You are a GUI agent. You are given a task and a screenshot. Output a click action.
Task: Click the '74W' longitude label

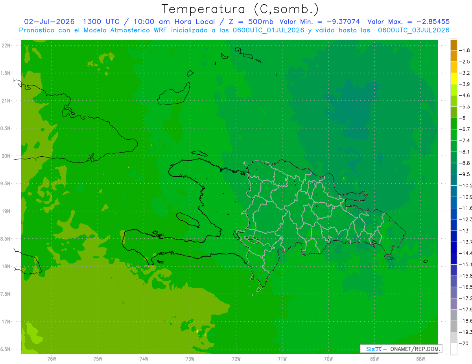144,359
